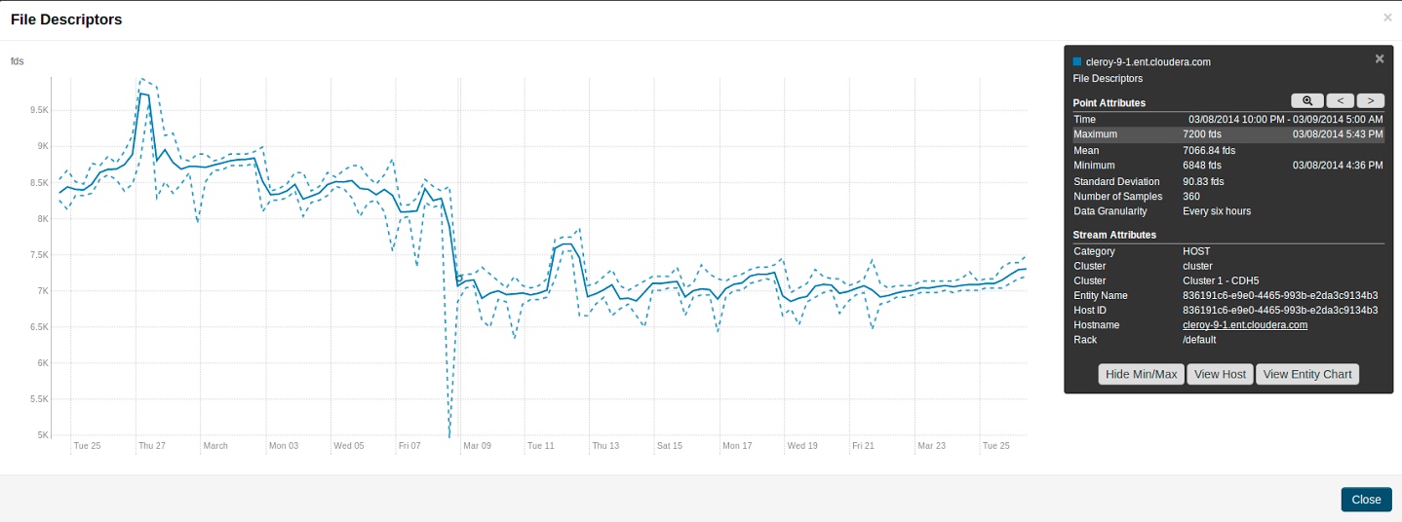Click the 7.5K label on the y-axis

pos(38,255)
